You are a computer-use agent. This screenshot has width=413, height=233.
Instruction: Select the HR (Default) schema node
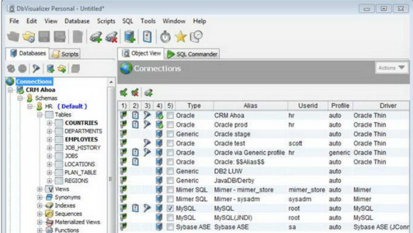(x=66, y=106)
